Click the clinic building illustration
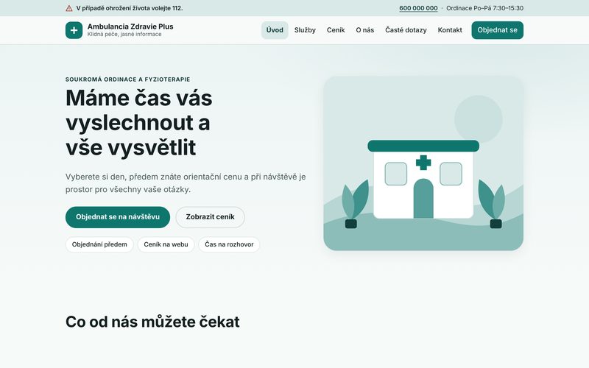589x368 pixels. tap(423, 163)
